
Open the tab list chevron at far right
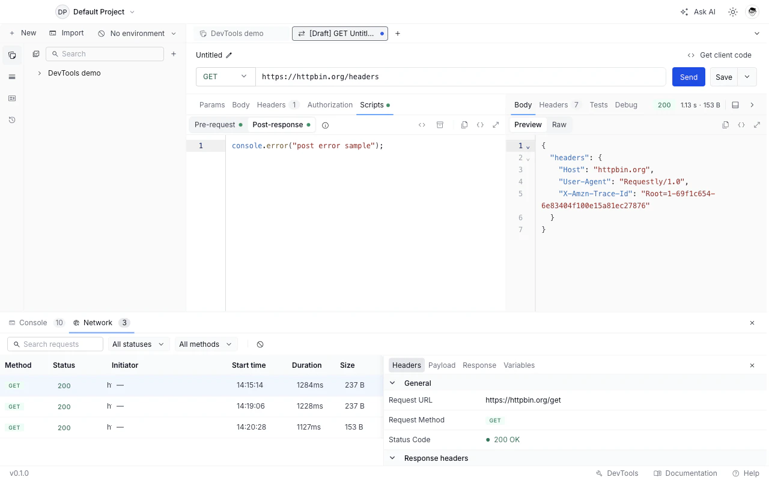[757, 34]
